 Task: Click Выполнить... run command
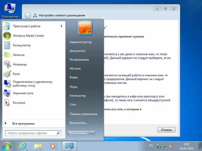[79, 123]
